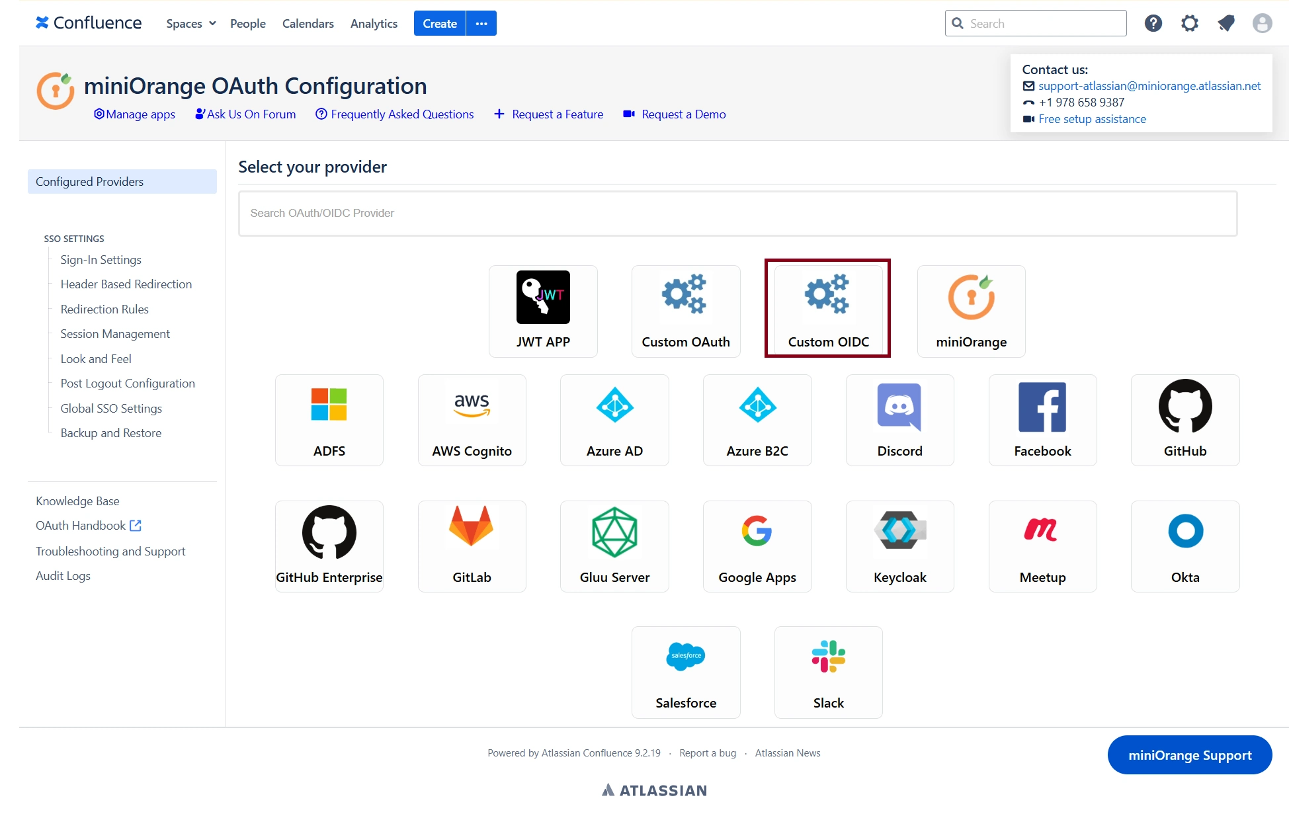Pick the GitHub Enterprise provider tile

click(x=329, y=546)
